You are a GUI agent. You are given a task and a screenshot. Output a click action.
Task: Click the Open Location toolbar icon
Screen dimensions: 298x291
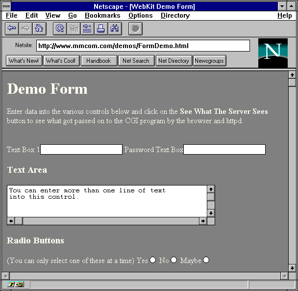(87, 28)
